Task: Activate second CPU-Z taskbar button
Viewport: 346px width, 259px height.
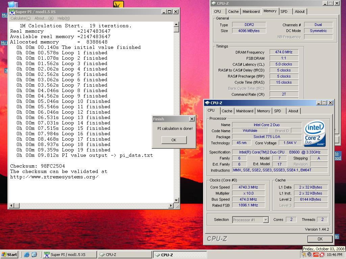Action: coord(180,255)
